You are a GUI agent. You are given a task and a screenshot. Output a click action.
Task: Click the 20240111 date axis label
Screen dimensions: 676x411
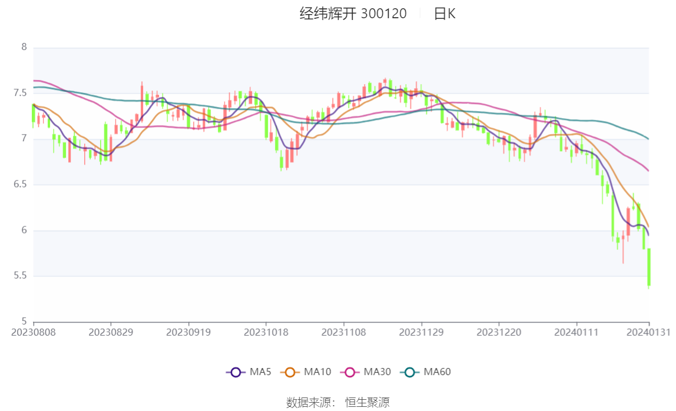pos(576,332)
